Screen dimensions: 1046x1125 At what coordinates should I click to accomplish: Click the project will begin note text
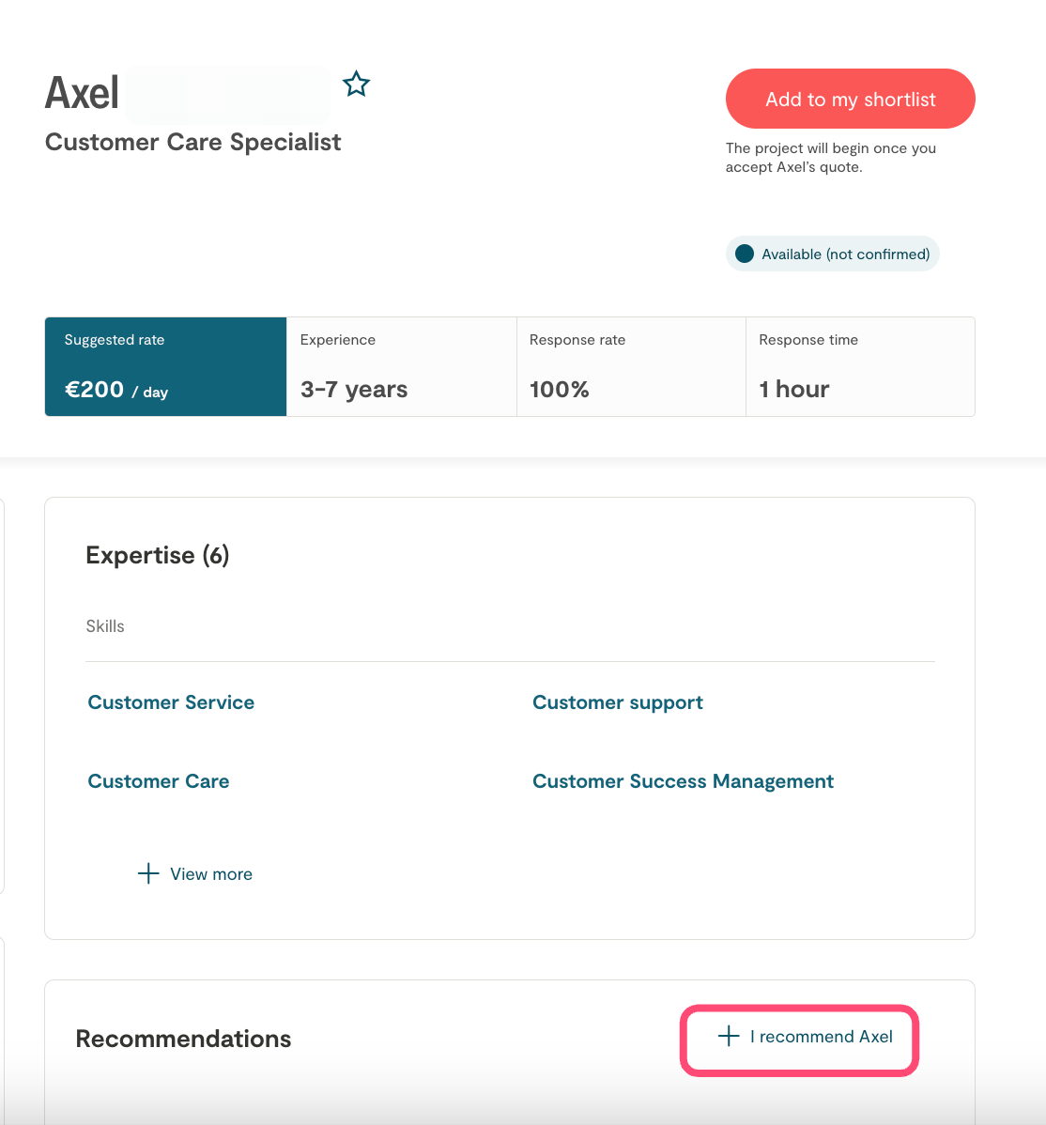point(830,158)
